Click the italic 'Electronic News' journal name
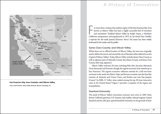161x114 pixels. tap(122, 40)
